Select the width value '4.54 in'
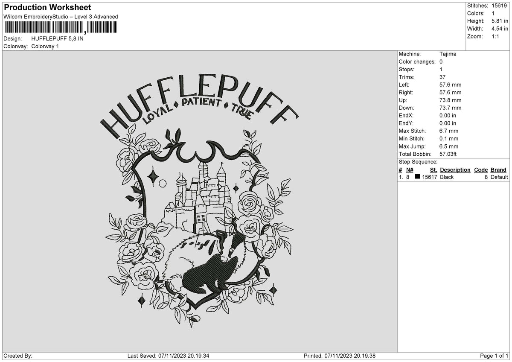Viewport: 512px width, 362px height. pos(500,29)
